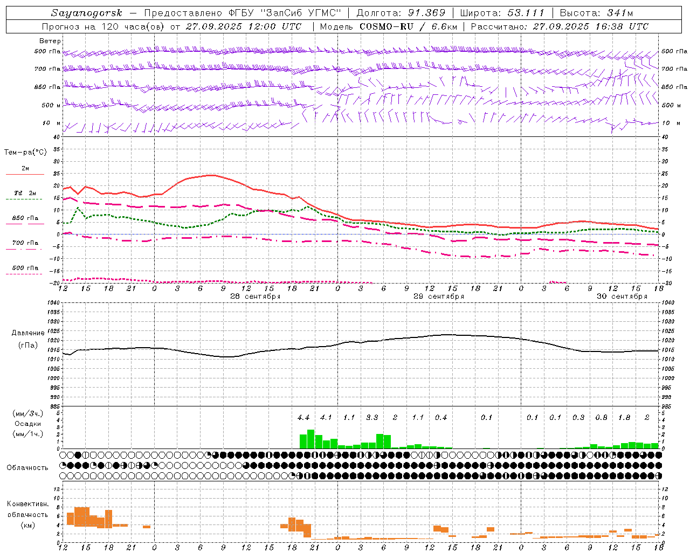Click the black pressure curve line
This screenshot has width=690, height=552.
coord(360,342)
